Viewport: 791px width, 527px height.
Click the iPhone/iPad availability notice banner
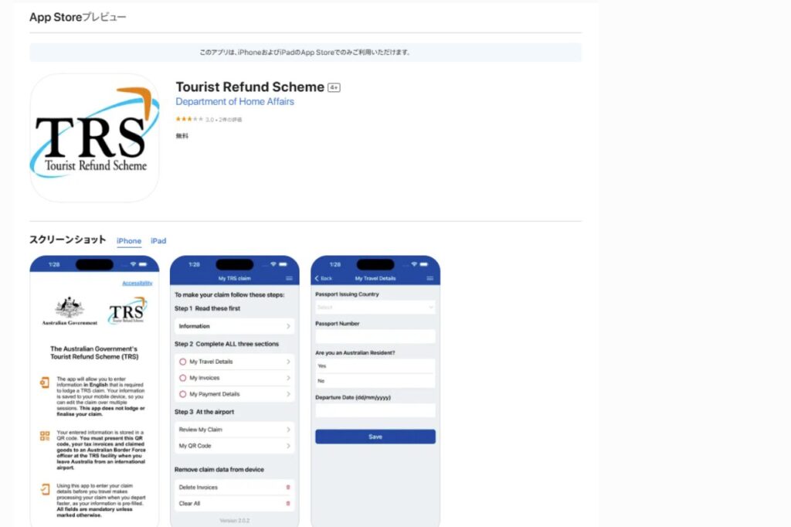[305, 52]
